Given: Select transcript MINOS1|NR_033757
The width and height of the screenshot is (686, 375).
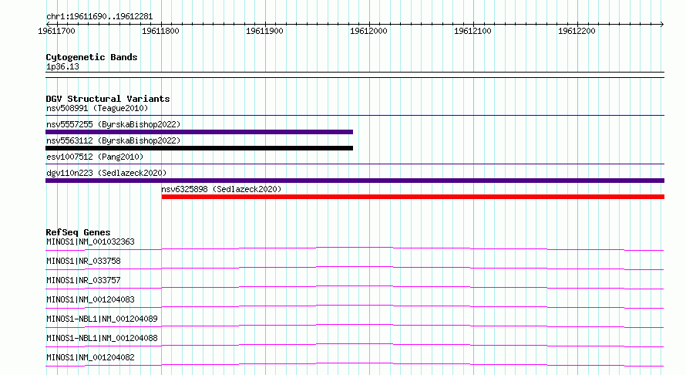Looking at the screenshot, I should point(83,280).
